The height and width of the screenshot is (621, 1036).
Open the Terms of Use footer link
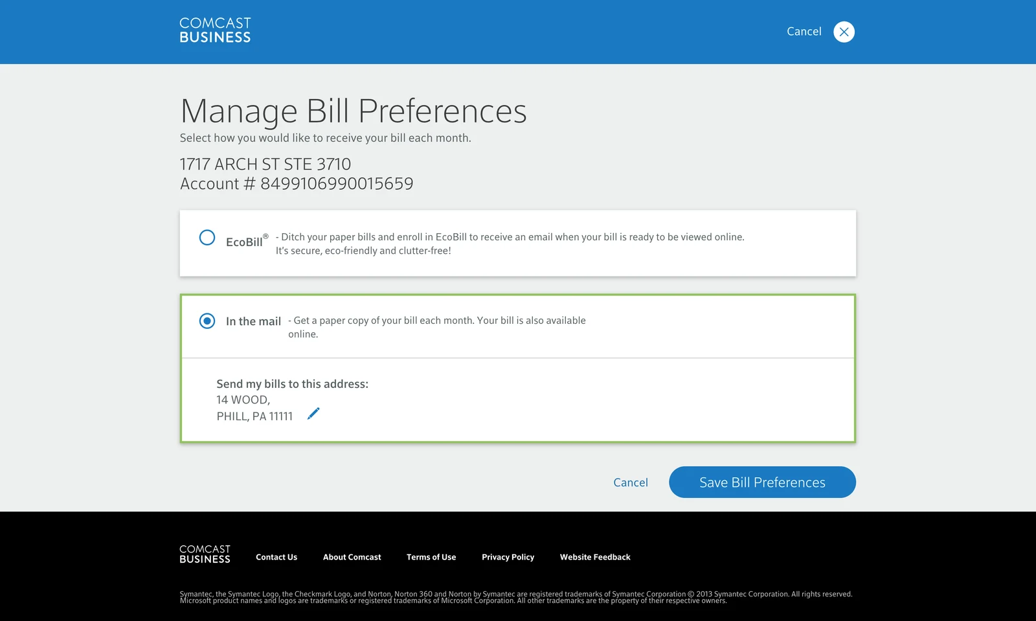click(431, 557)
